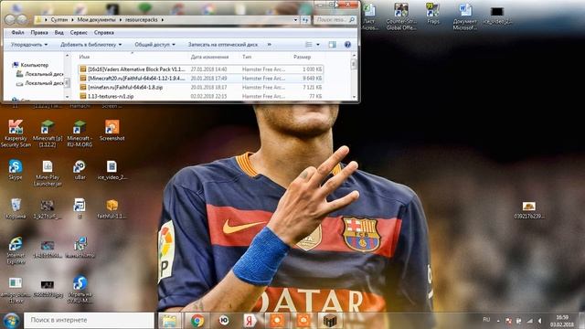Open the Minecraft block icon on taskbar
The image size is (585, 329).
pyautogui.click(x=330, y=321)
